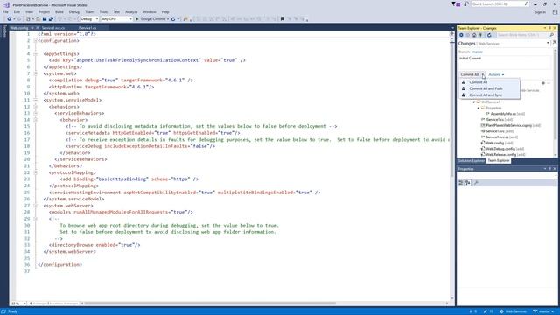Image resolution: width=560 pixels, height=315 pixels.
Task: Go to Team Explorer Home icon
Action: click(x=474, y=35)
